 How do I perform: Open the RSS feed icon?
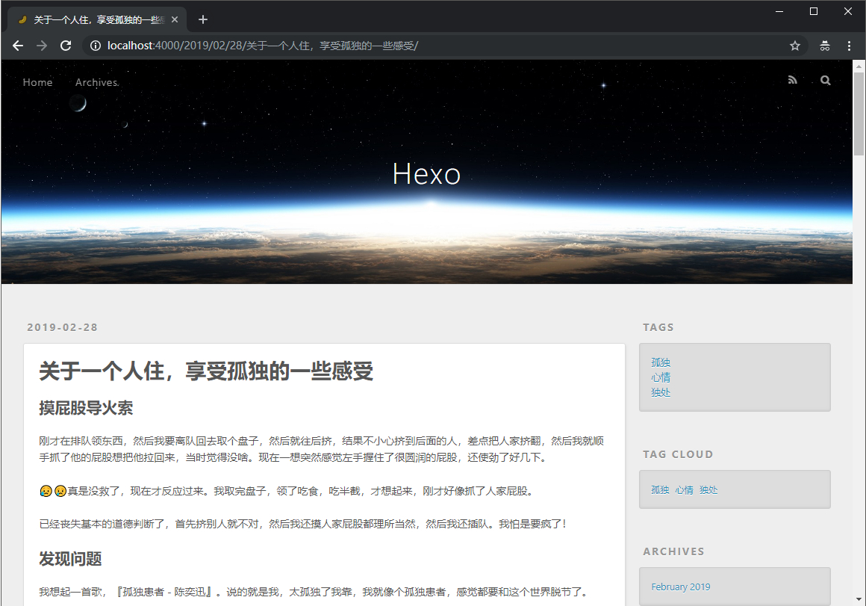click(x=793, y=80)
